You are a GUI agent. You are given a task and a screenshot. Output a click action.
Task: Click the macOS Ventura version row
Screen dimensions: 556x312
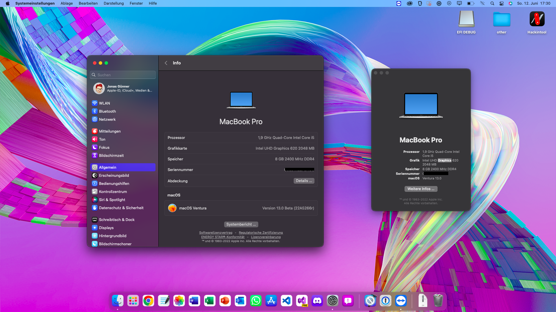point(241,208)
